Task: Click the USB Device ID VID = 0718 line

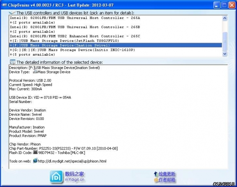Action: pos(40,97)
